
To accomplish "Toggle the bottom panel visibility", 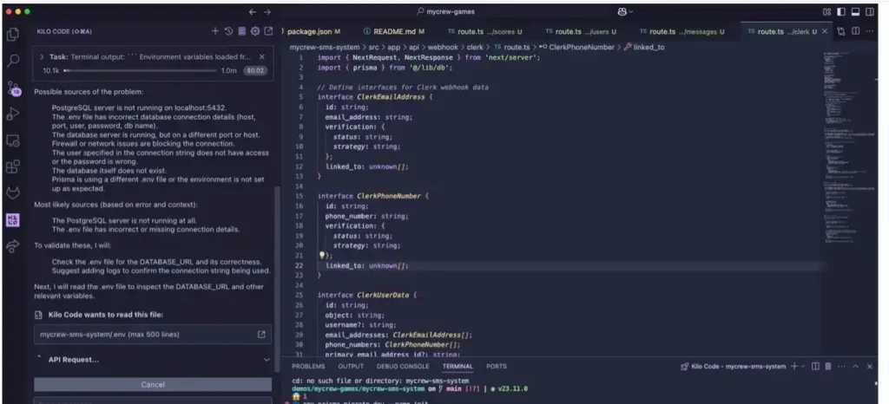I will point(855,12).
